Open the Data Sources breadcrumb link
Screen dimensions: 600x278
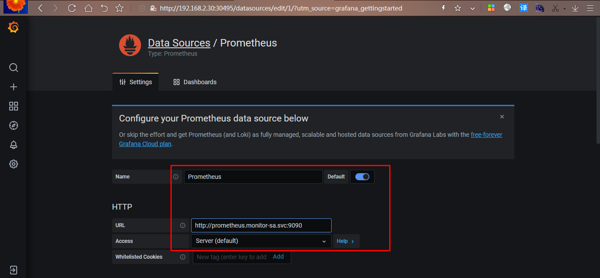[x=179, y=43]
